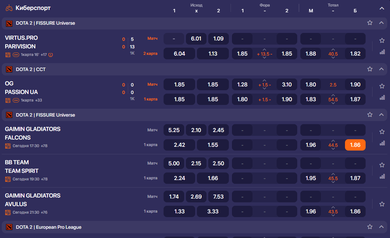Bet on GAIMIN GLADIATORS match win at 5.25
The image size is (390, 238).
174,130
